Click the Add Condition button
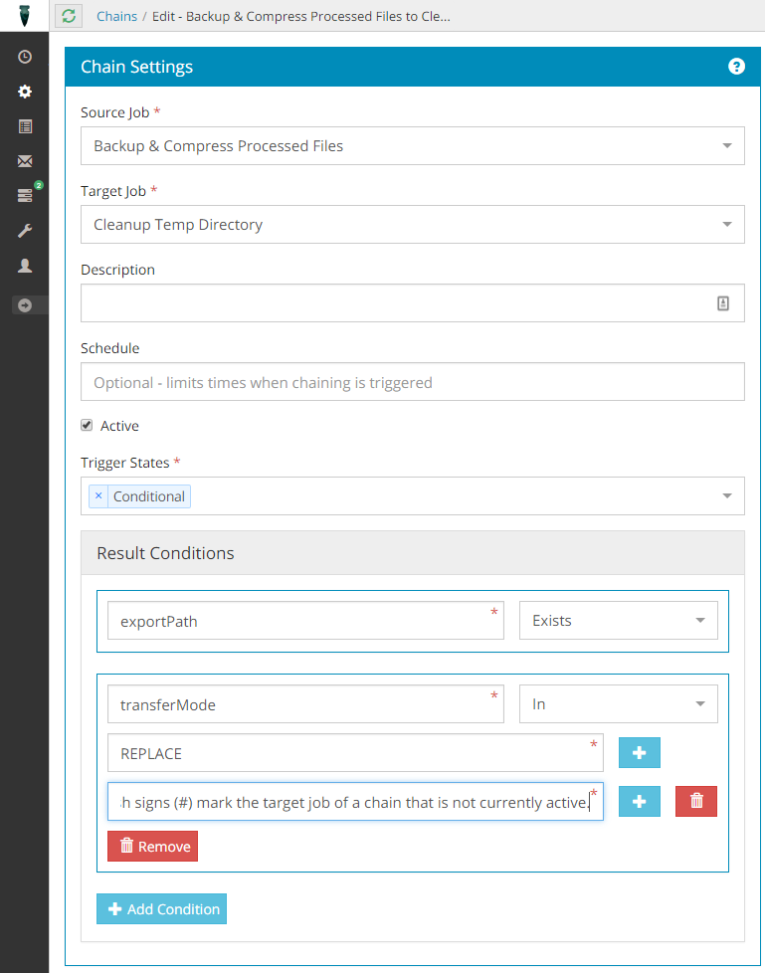Image resolution: width=765 pixels, height=973 pixels. pos(161,909)
